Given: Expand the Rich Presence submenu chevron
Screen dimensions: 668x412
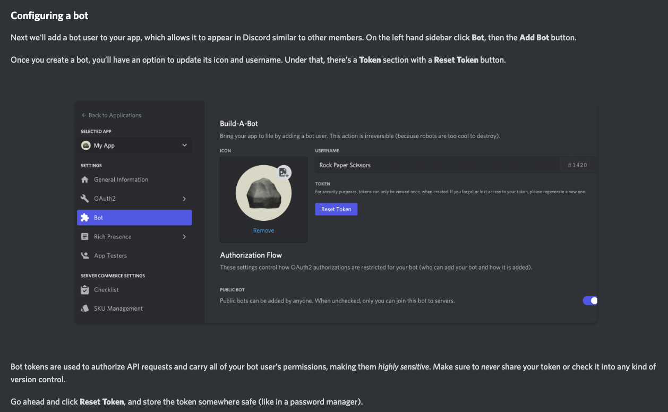Looking at the screenshot, I should tap(184, 237).
